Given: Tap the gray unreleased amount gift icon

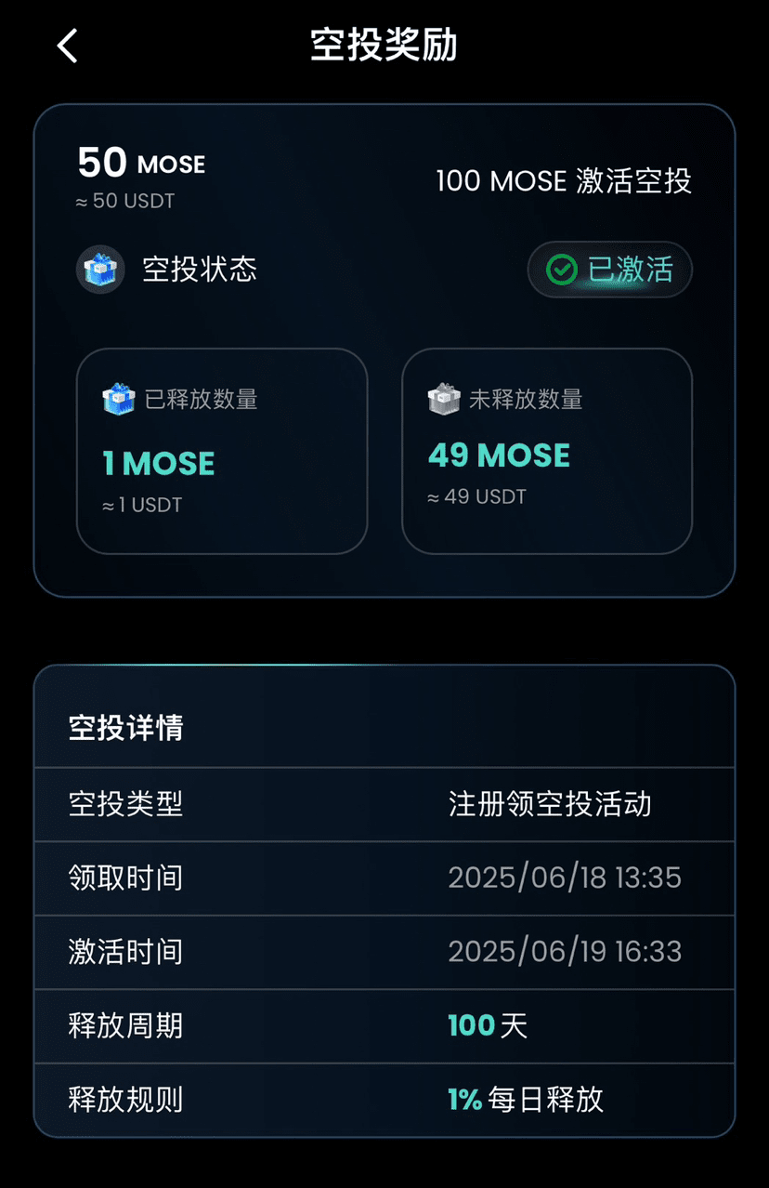Looking at the screenshot, I should coord(444,400).
